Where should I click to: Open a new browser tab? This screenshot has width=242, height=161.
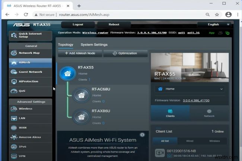79,6
